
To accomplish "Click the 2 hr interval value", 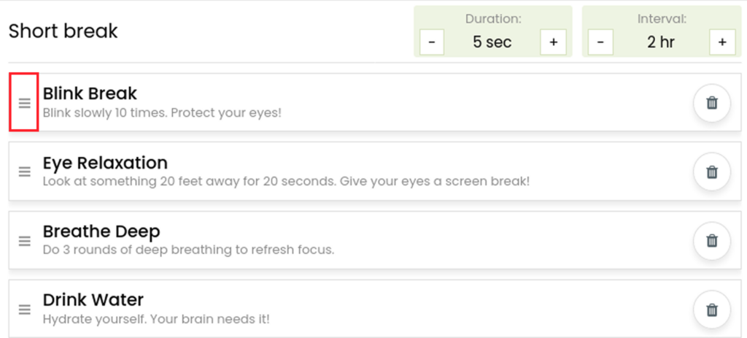I will 661,42.
